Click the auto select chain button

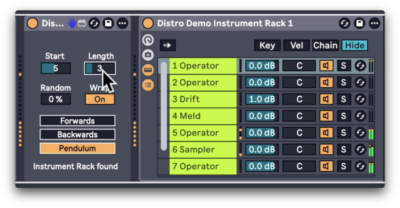168,45
